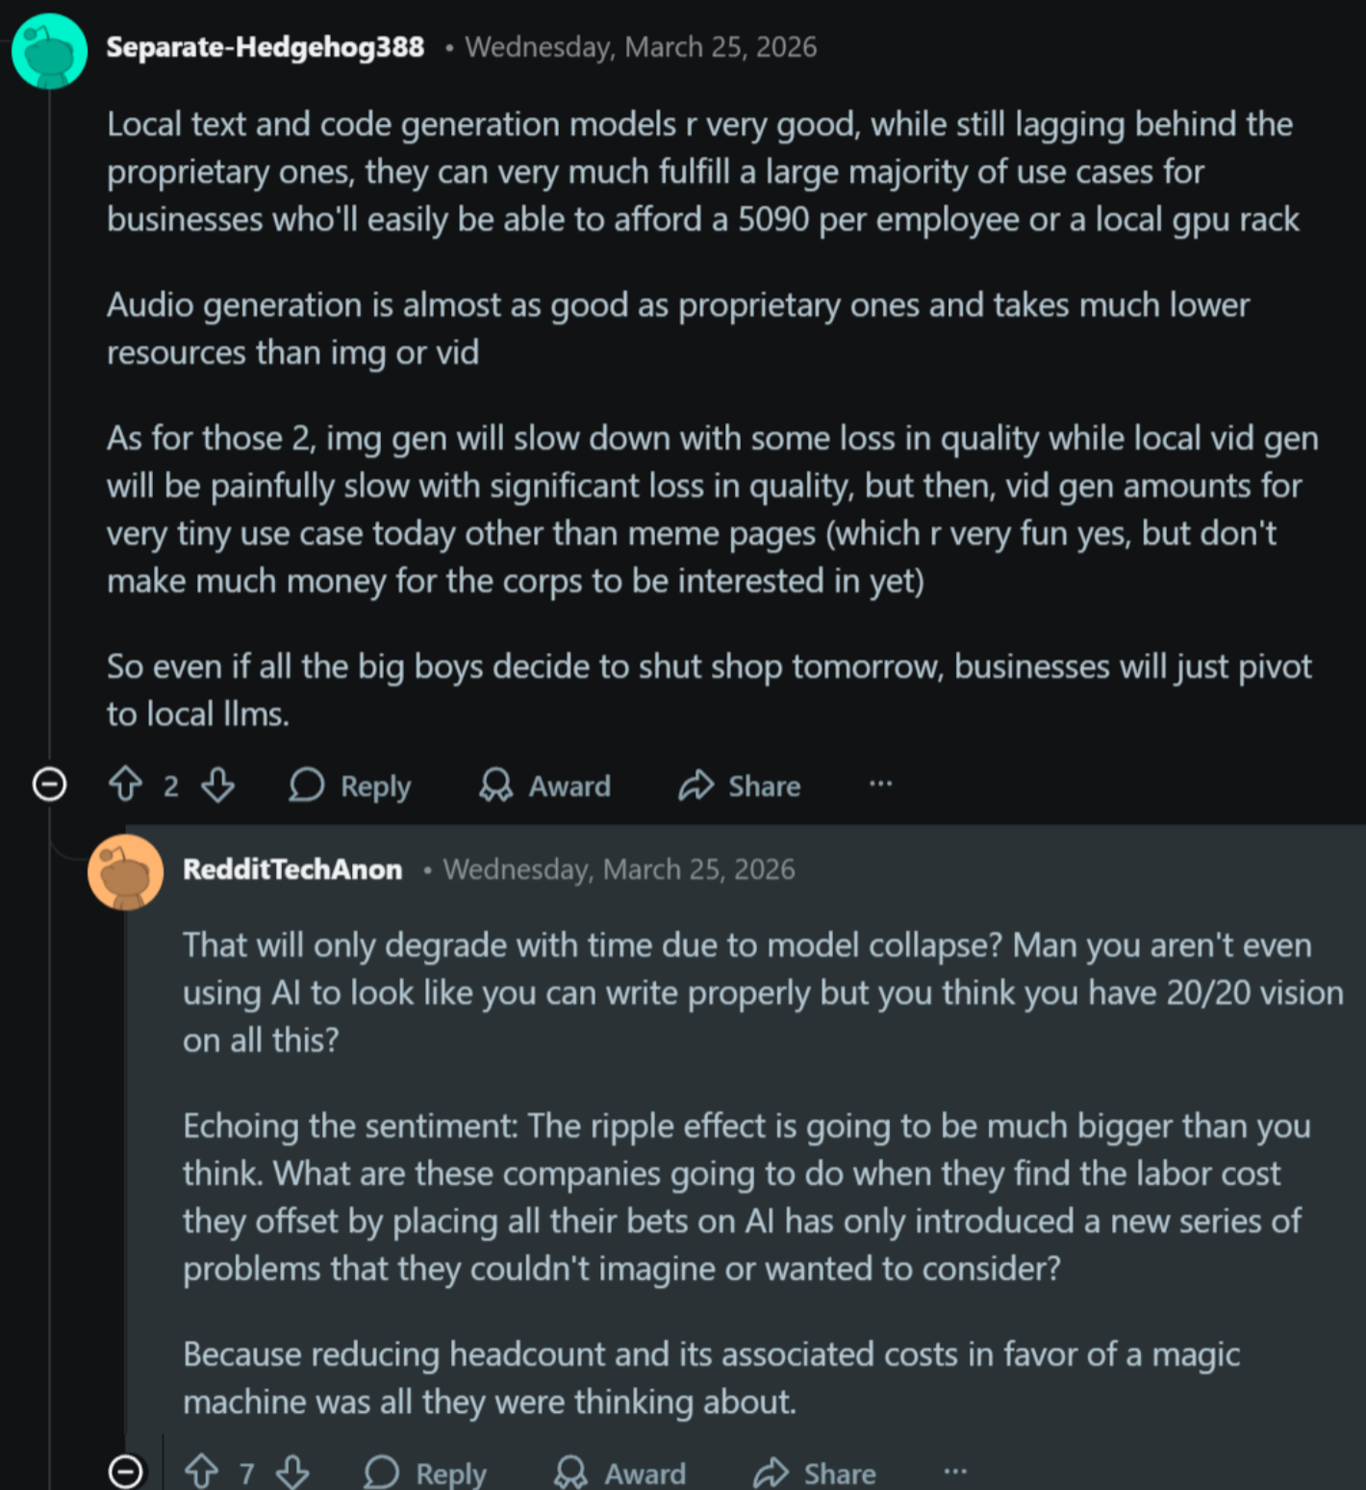The width and height of the screenshot is (1366, 1490).
Task: Collapse Separate-Hedgehog388's comment thread
Action: (x=49, y=785)
